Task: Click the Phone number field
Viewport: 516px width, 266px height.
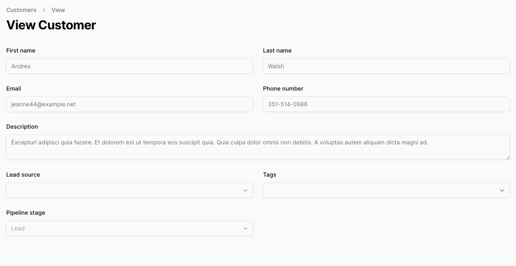Action: pyautogui.click(x=386, y=104)
